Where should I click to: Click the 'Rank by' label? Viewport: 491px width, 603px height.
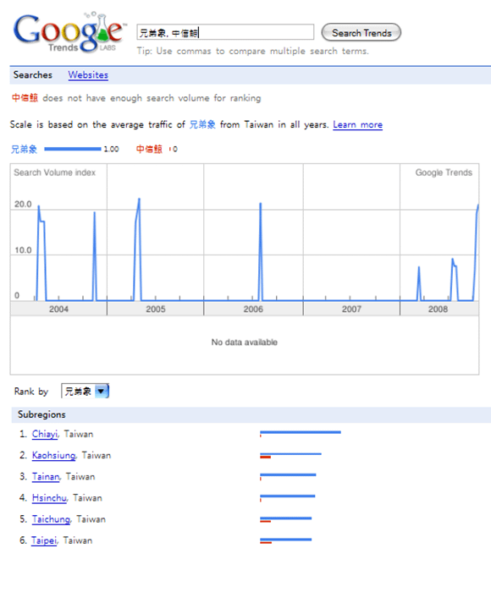click(31, 392)
